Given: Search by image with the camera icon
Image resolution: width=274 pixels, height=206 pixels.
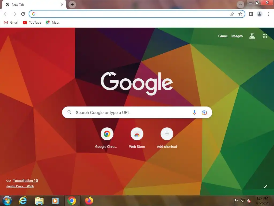Looking at the screenshot, I should coord(204,112).
